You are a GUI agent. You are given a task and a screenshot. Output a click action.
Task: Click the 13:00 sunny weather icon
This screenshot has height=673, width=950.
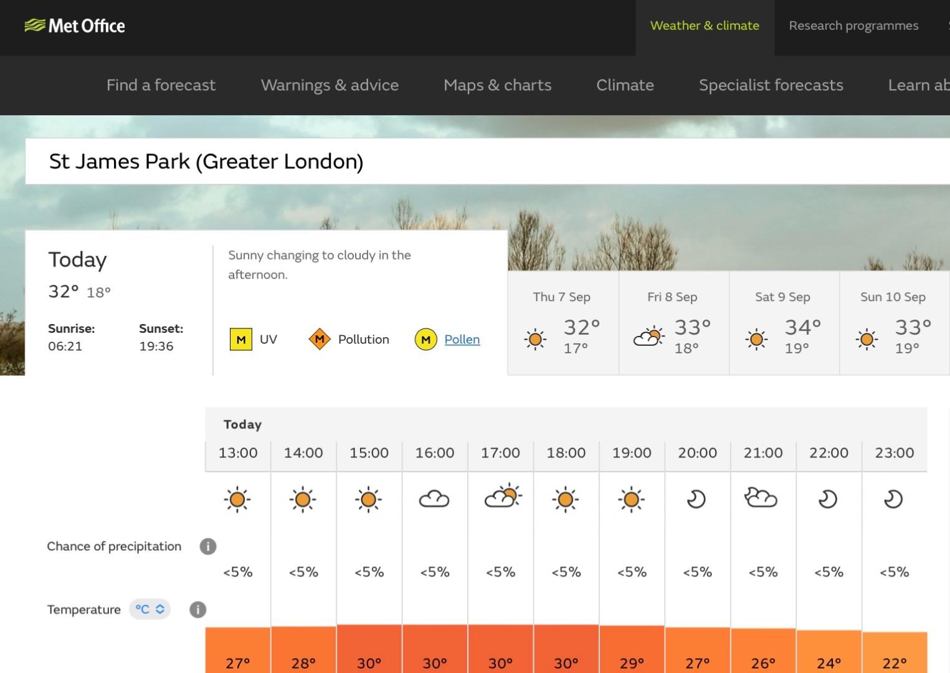[237, 500]
